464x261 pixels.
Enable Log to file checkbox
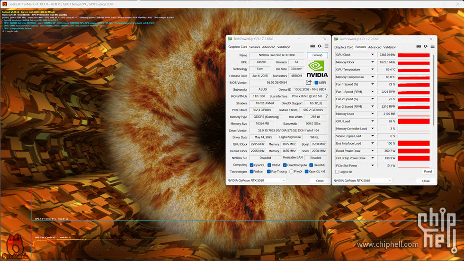(x=337, y=172)
